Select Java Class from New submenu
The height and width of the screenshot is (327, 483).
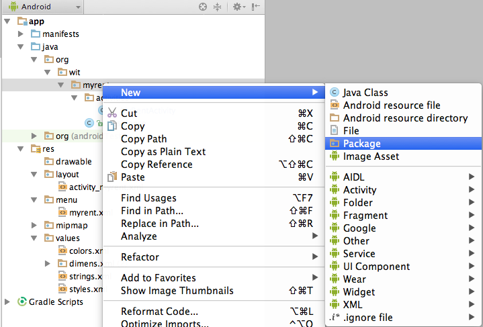(365, 93)
